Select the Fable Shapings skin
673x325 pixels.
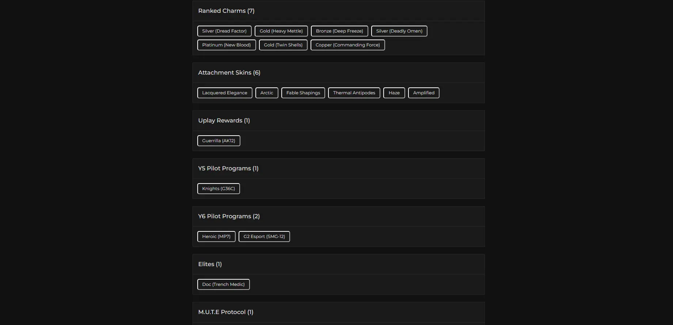pos(303,93)
